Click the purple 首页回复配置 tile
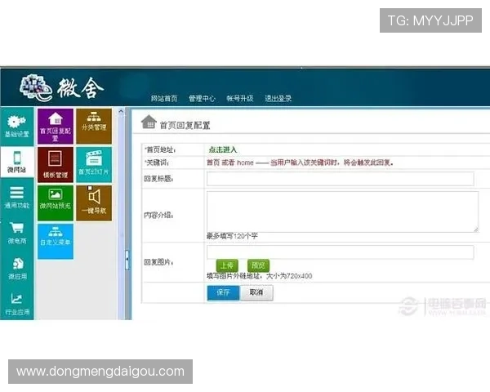The image size is (490, 392). point(56,127)
